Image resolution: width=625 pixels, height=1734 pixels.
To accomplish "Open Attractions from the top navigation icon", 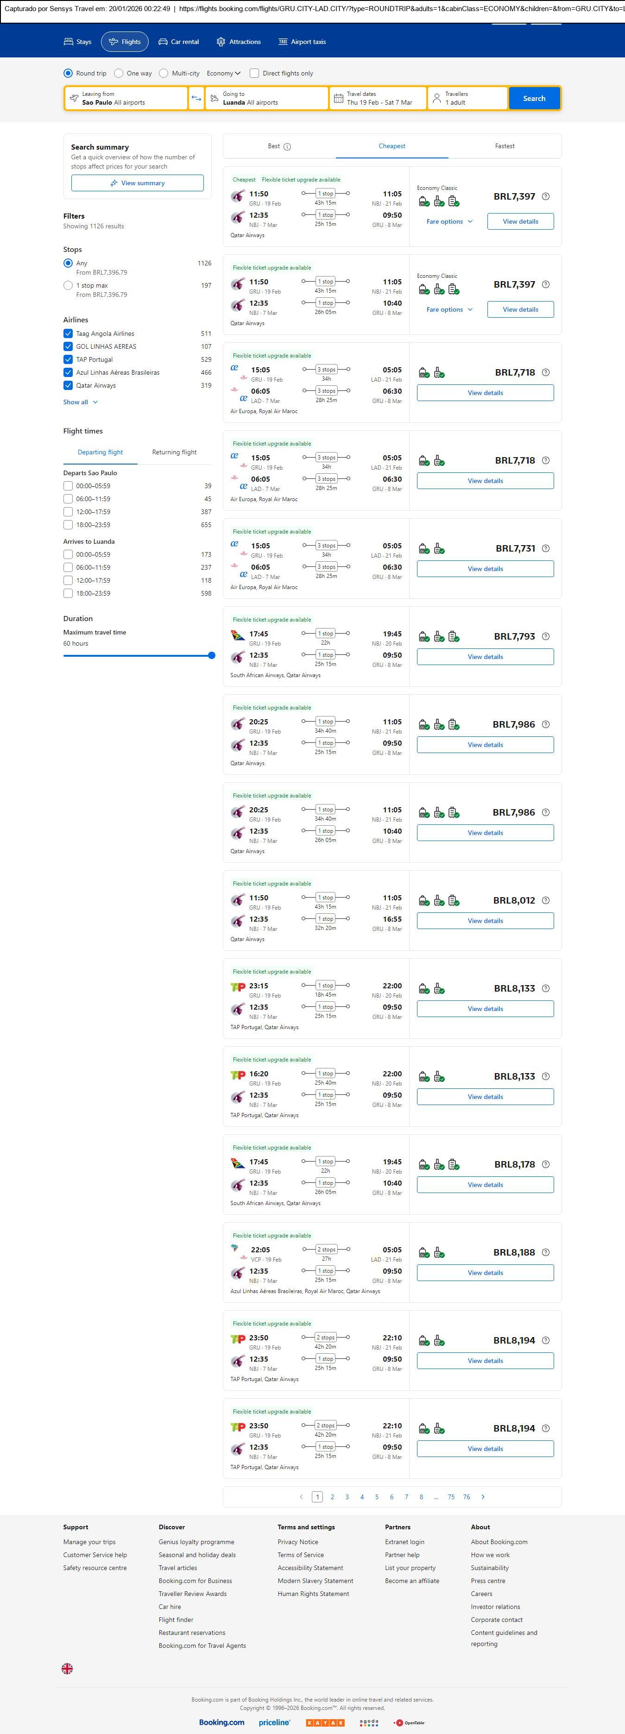I will point(221,42).
